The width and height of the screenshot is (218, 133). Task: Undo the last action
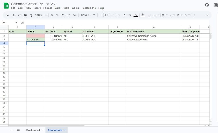[x=14, y=15]
